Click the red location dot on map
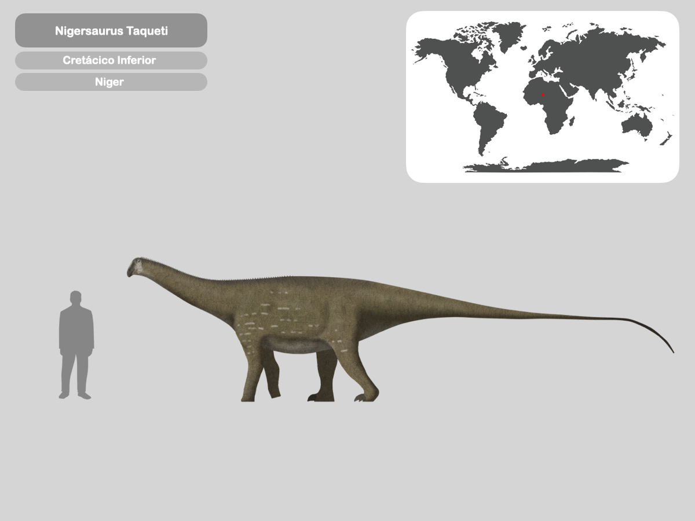 click(543, 94)
